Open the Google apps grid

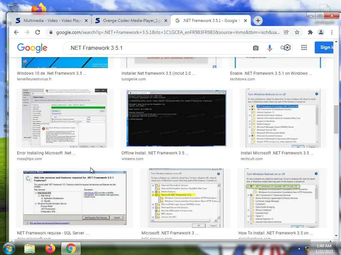click(x=304, y=47)
